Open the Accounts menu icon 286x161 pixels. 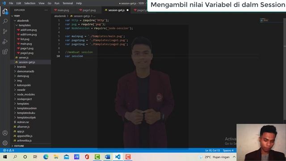pos(5,133)
